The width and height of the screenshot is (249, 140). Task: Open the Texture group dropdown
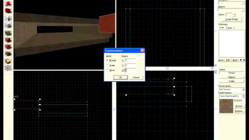[232, 89]
